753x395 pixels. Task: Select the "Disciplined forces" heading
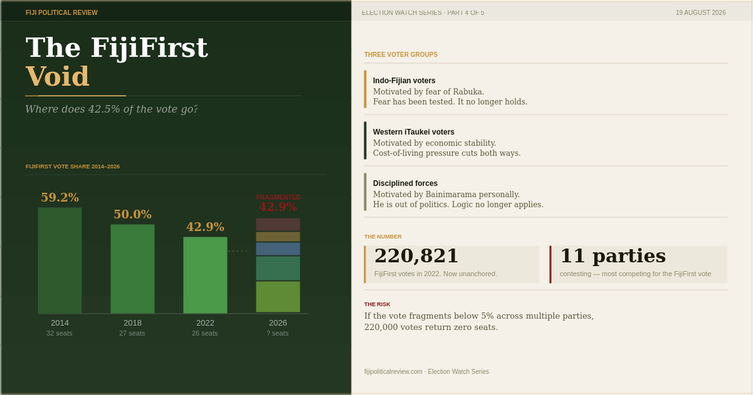(405, 184)
